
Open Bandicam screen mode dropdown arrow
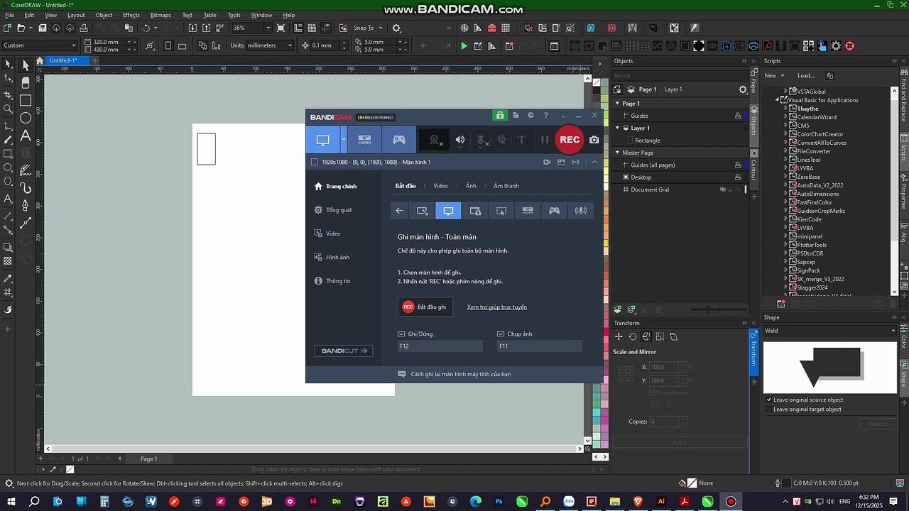[344, 140]
